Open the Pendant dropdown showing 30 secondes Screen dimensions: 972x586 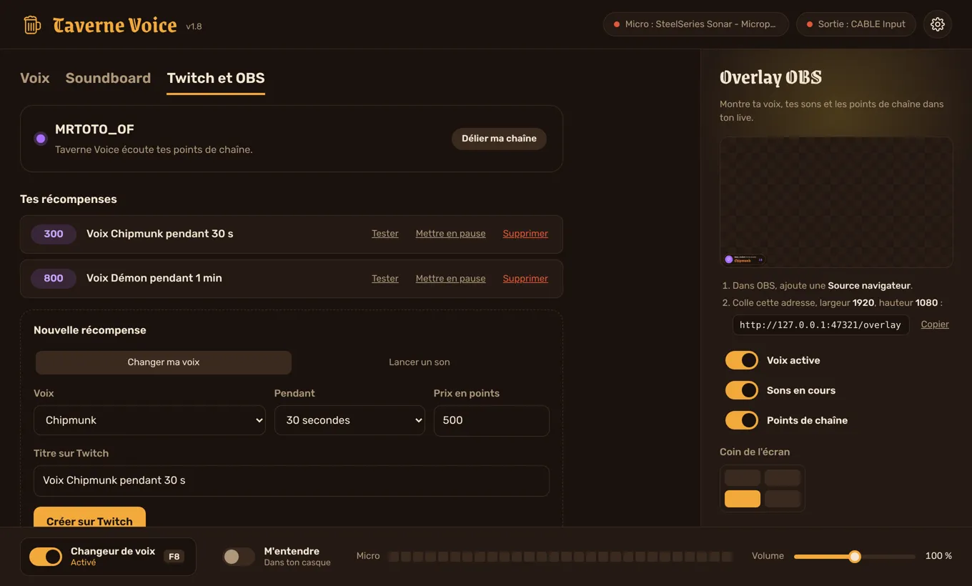349,421
